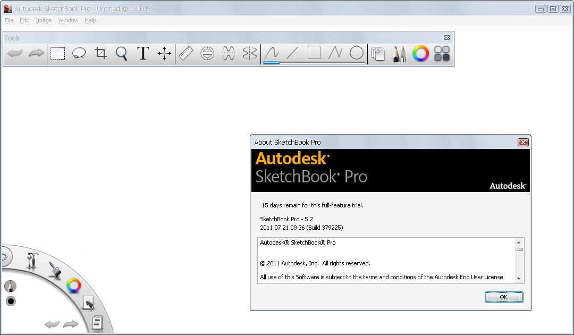574x335 pixels.
Task: Open the Layers window from toolbar
Action: 378,53
